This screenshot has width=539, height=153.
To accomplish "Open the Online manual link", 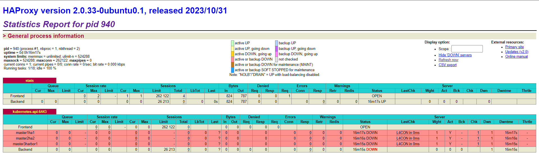I will [x=517, y=57].
